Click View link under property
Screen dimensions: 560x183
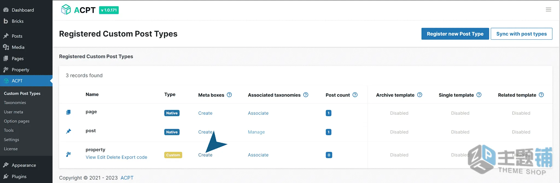91,157
